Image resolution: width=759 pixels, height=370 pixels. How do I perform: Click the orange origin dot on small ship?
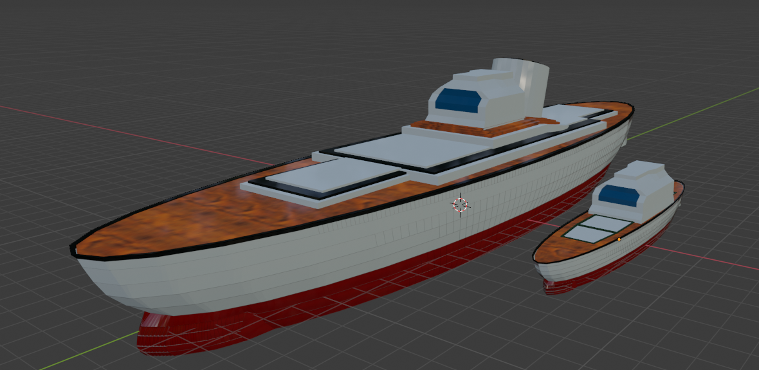click(619, 239)
